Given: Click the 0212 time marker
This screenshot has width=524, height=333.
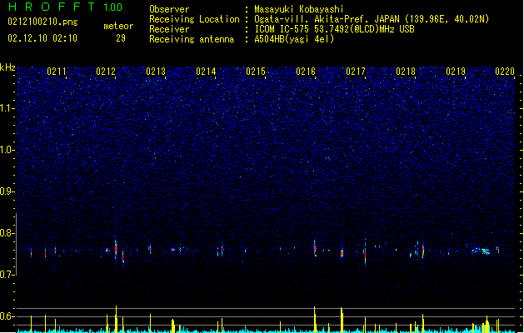Looking at the screenshot, I should 106,72.
